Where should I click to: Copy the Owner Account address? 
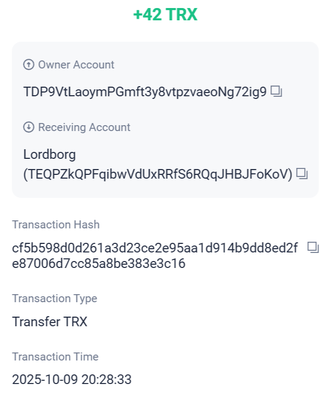point(276,91)
